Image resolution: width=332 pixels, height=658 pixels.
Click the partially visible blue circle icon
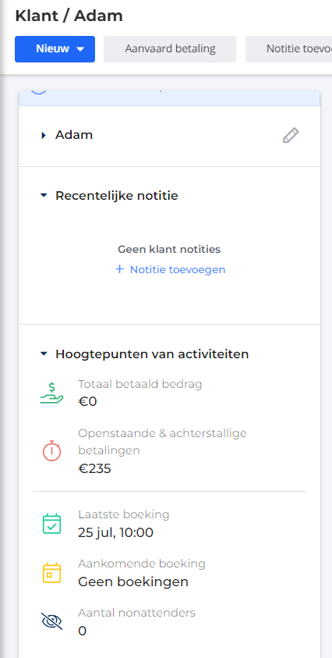(x=38, y=91)
